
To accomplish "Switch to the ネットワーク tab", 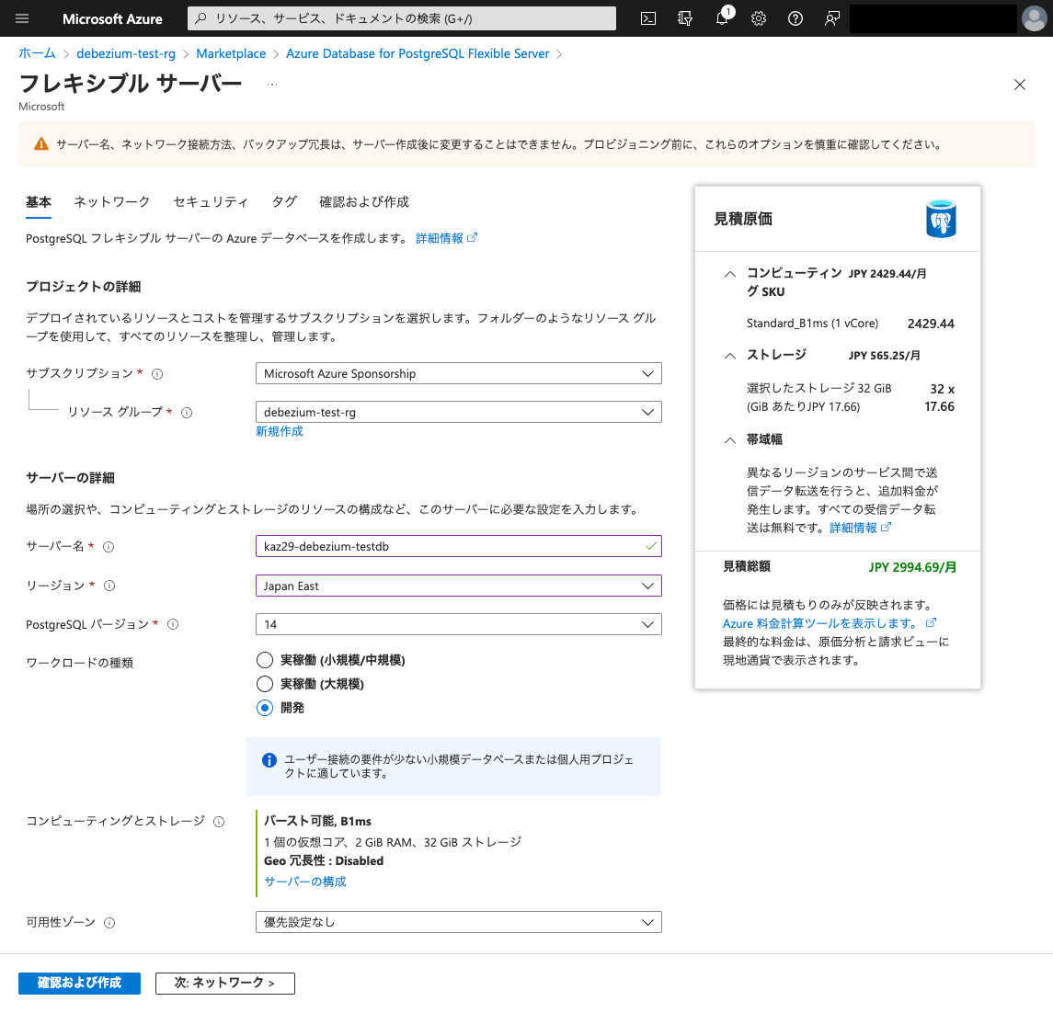I will 111,202.
